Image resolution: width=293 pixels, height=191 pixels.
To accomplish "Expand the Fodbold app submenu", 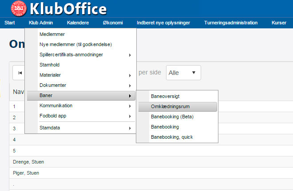I will point(81,116).
